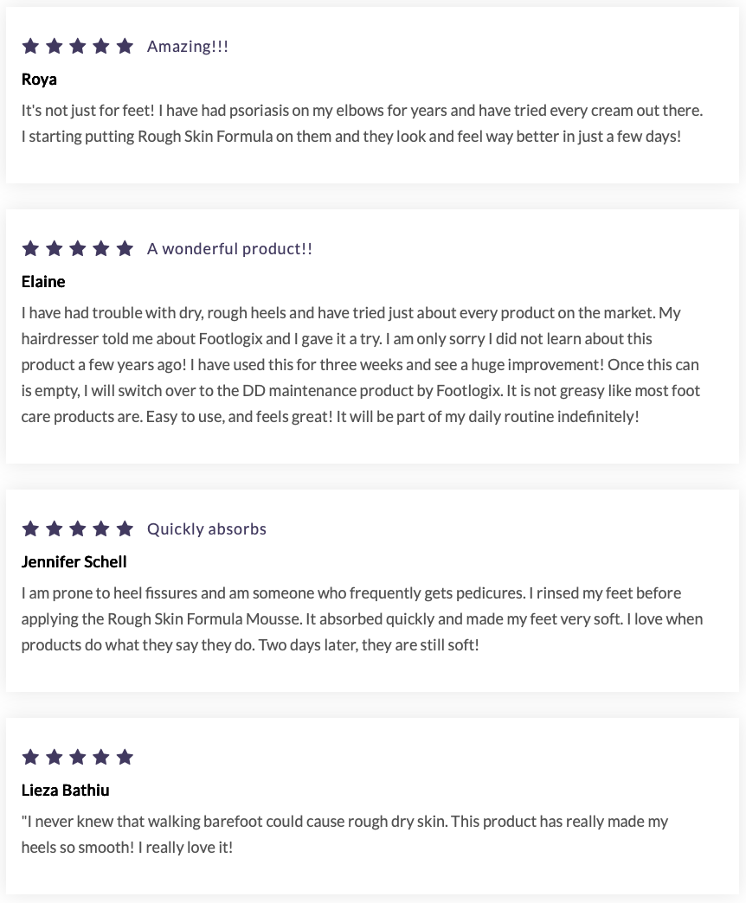Click the fifth star in Jennifer Schell's review
Viewport: 746px width, 903px height.
coord(125,528)
